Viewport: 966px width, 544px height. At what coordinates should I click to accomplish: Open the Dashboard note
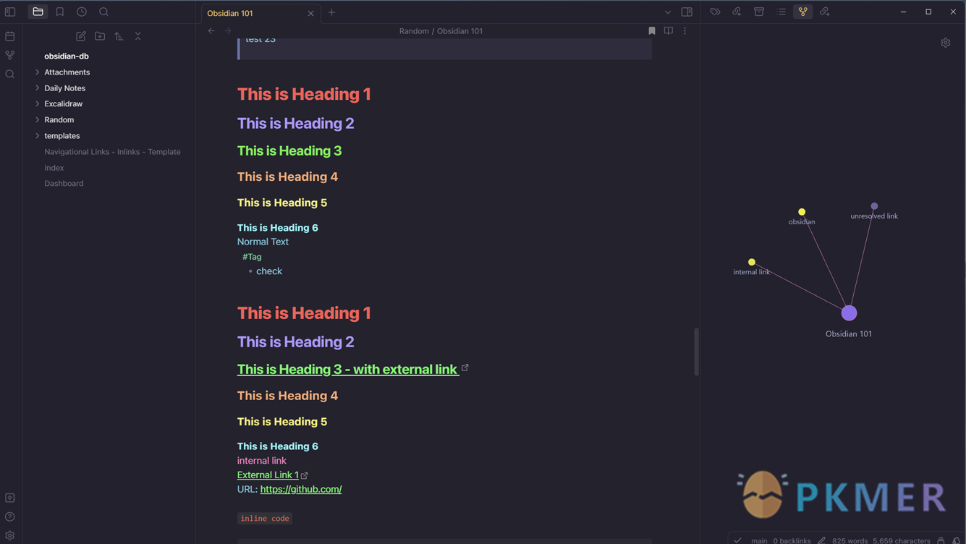pyautogui.click(x=64, y=184)
